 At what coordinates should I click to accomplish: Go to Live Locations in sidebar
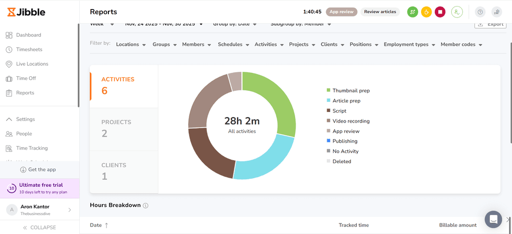(x=32, y=64)
